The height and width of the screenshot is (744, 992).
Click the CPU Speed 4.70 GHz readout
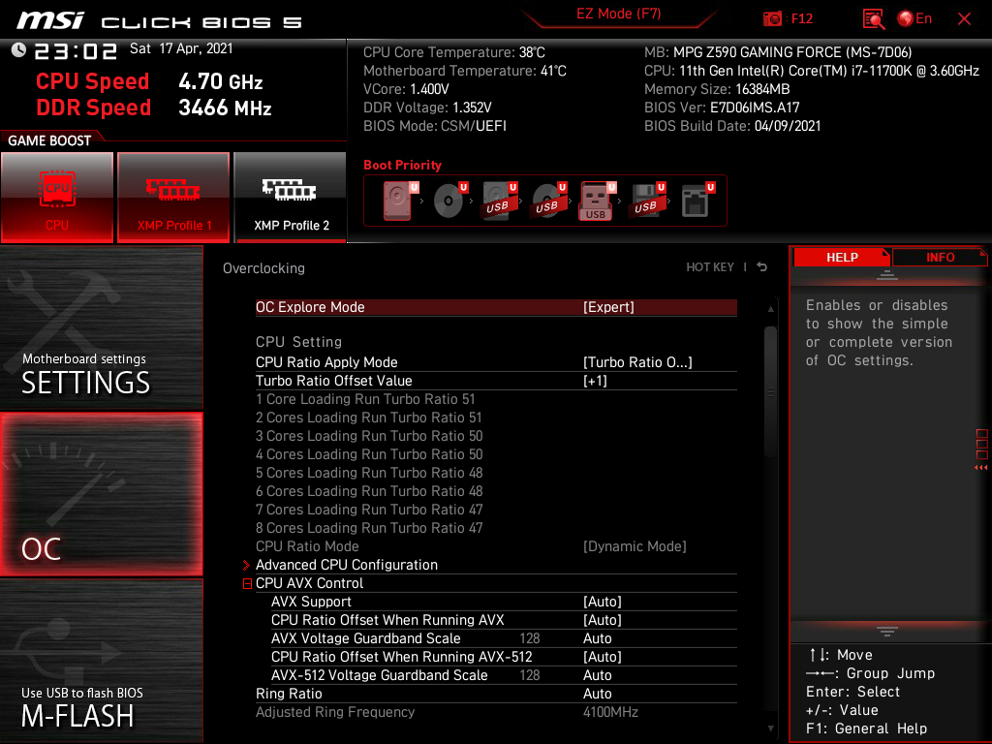pos(149,81)
